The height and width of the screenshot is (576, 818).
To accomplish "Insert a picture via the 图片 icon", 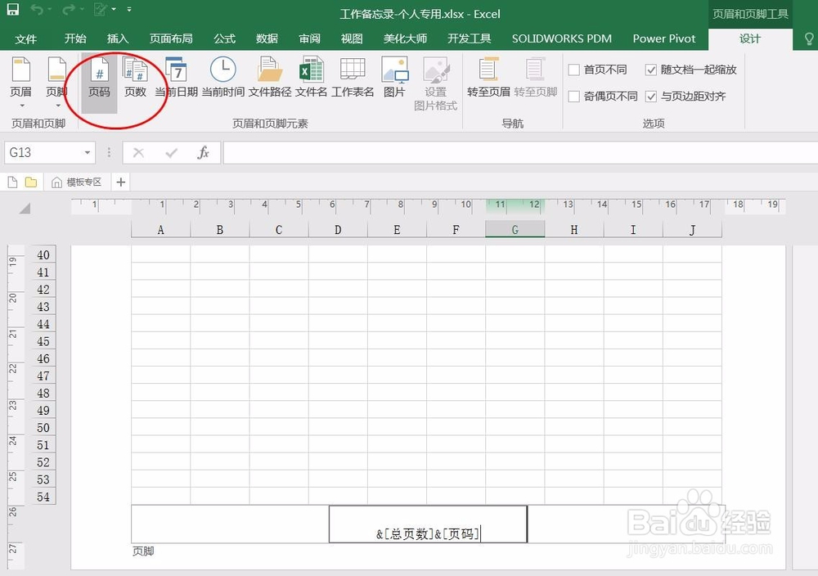I will coord(394,78).
